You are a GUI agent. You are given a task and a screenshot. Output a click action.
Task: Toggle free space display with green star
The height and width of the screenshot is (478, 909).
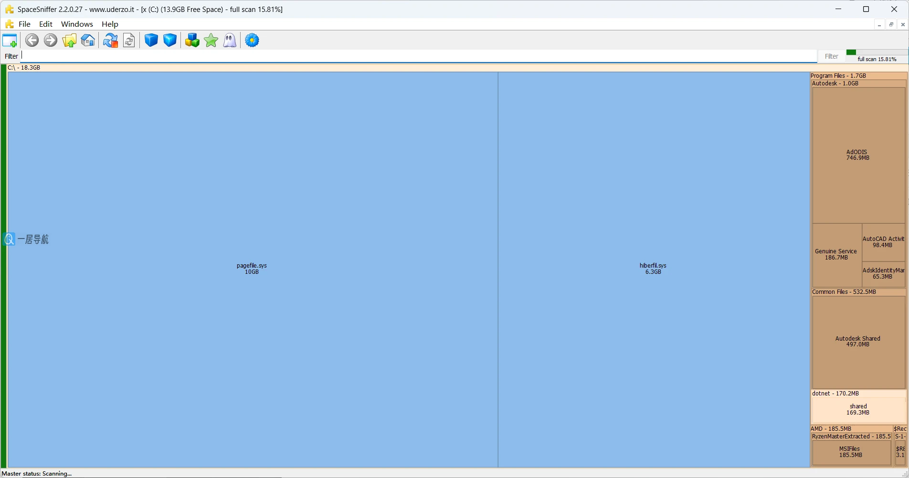[211, 41]
